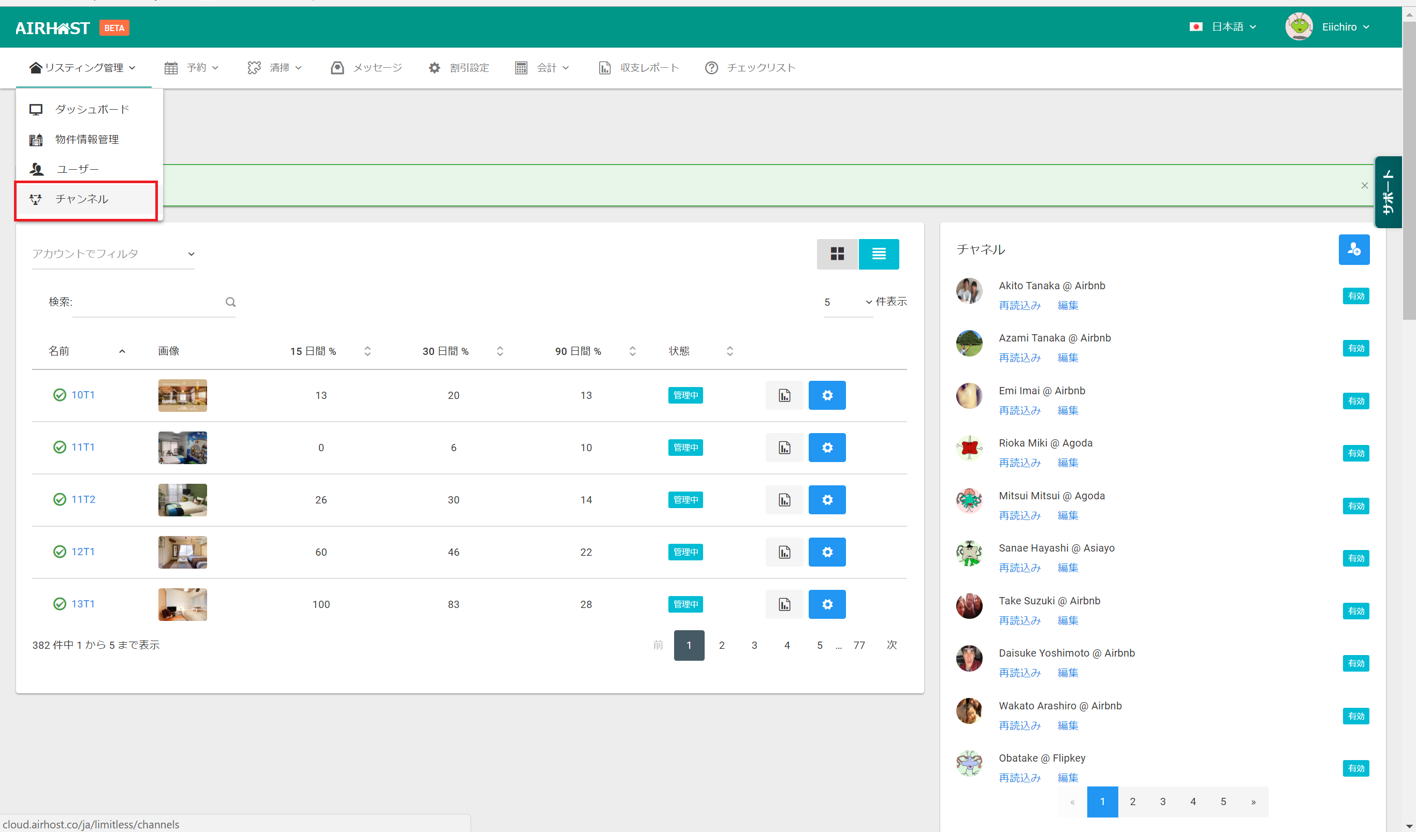Click search magnifier icon in search field
Image resolution: width=1416 pixels, height=832 pixels.
(230, 302)
